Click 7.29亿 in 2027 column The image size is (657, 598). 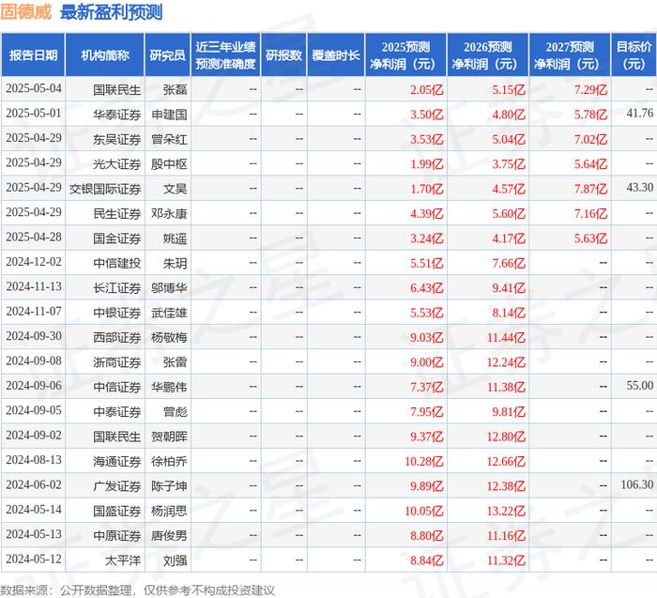pyautogui.click(x=590, y=90)
